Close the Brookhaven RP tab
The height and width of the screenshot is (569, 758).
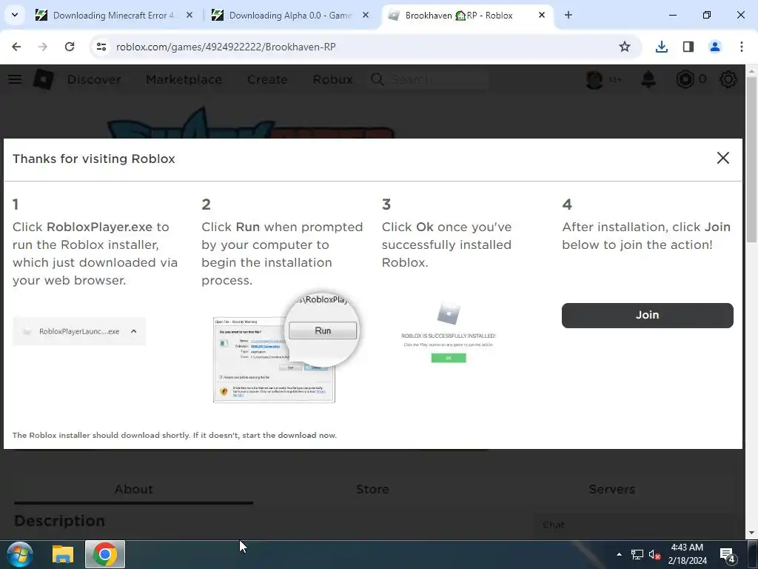542,16
